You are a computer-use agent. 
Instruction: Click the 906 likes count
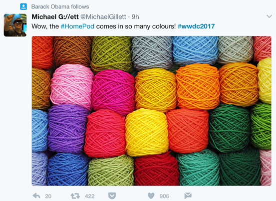pos(164,196)
